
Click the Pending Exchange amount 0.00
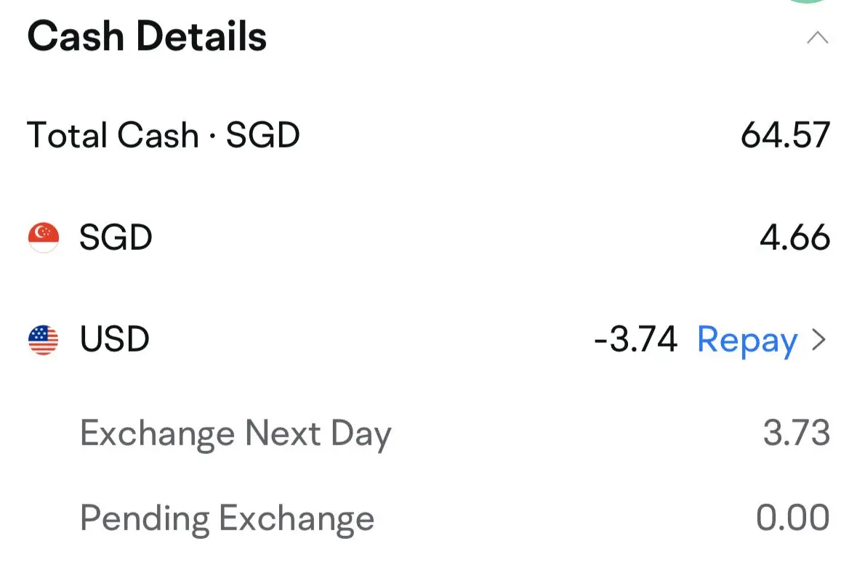pyautogui.click(x=792, y=519)
